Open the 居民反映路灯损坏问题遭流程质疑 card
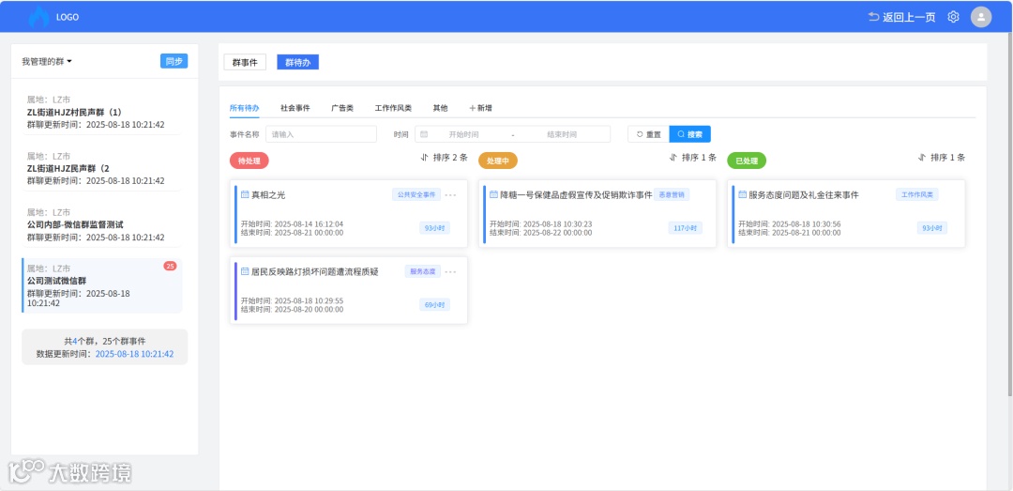1013x491 pixels. click(x=349, y=290)
